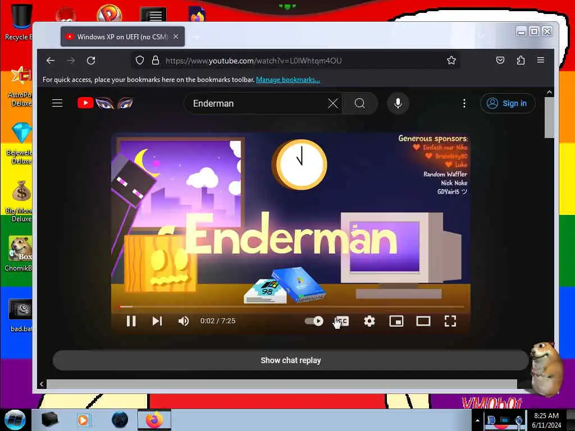Open video settings gear
Image resolution: width=575 pixels, height=431 pixels.
[369, 321]
